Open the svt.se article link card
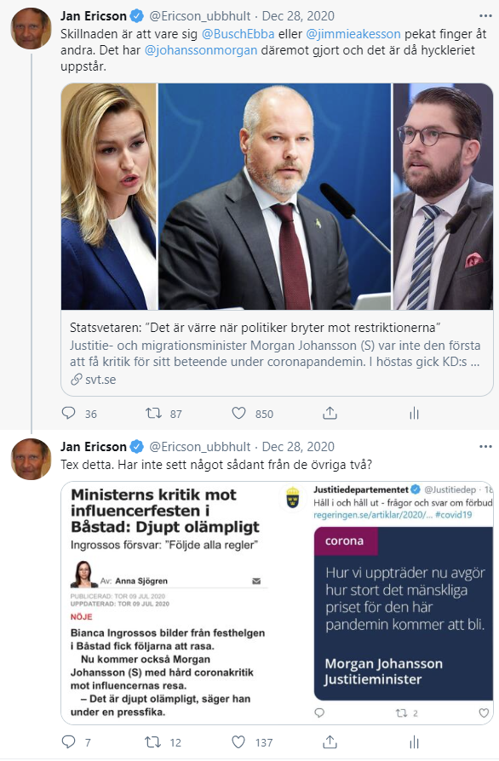Image resolution: width=499 pixels, height=761 pixels. click(x=277, y=353)
